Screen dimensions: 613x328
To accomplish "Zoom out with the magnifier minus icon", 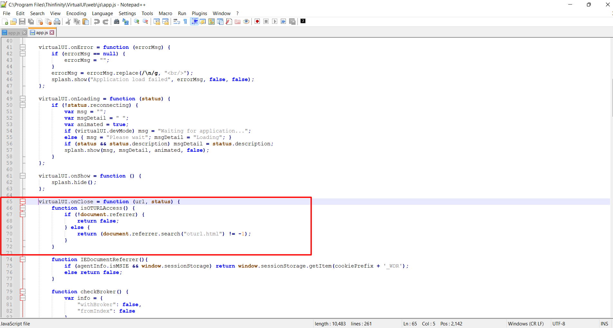I will click(x=146, y=22).
